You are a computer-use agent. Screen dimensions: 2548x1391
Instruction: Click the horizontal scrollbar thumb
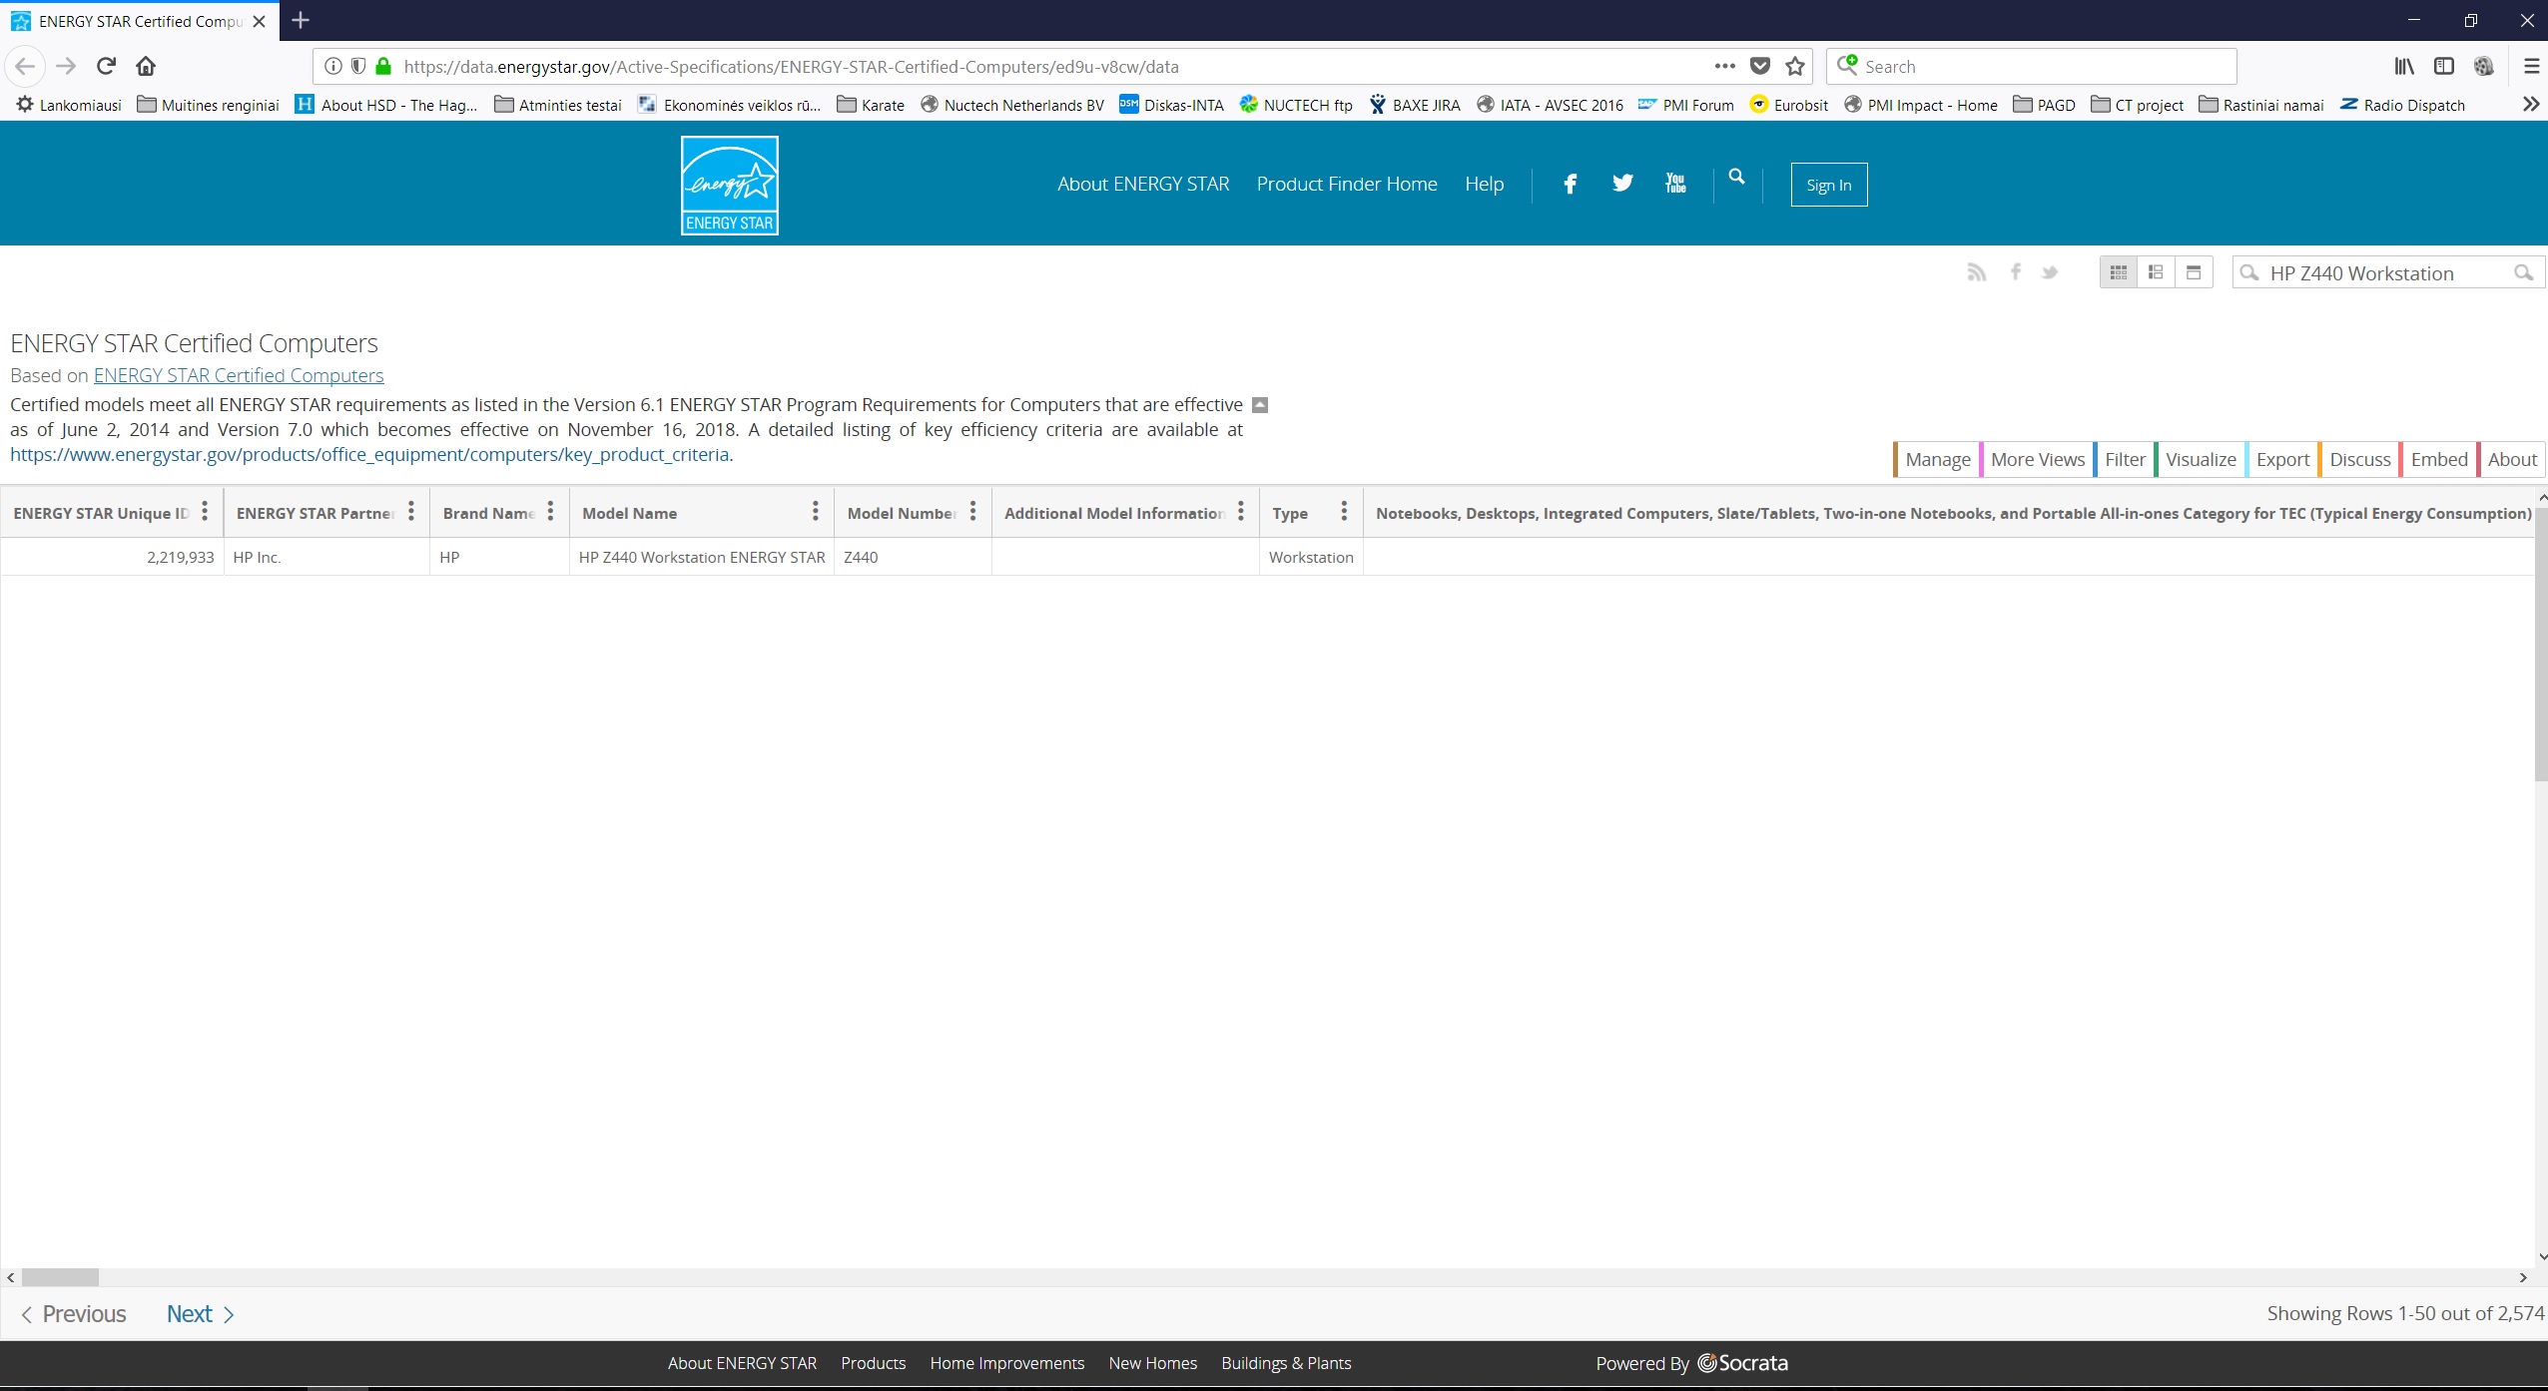[x=60, y=1277]
